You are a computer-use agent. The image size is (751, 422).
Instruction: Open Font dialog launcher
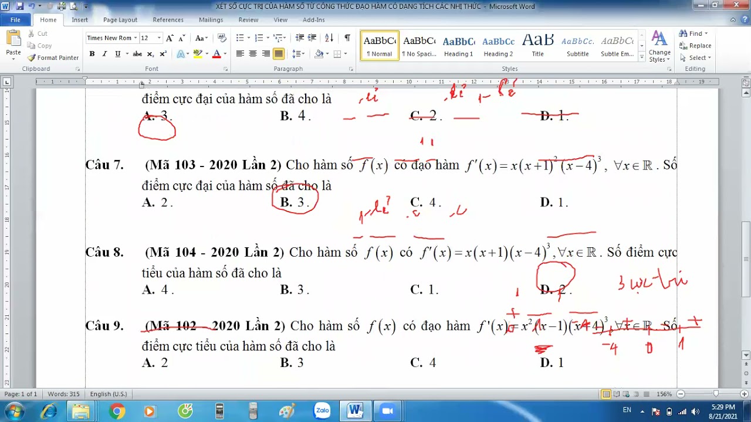225,69
